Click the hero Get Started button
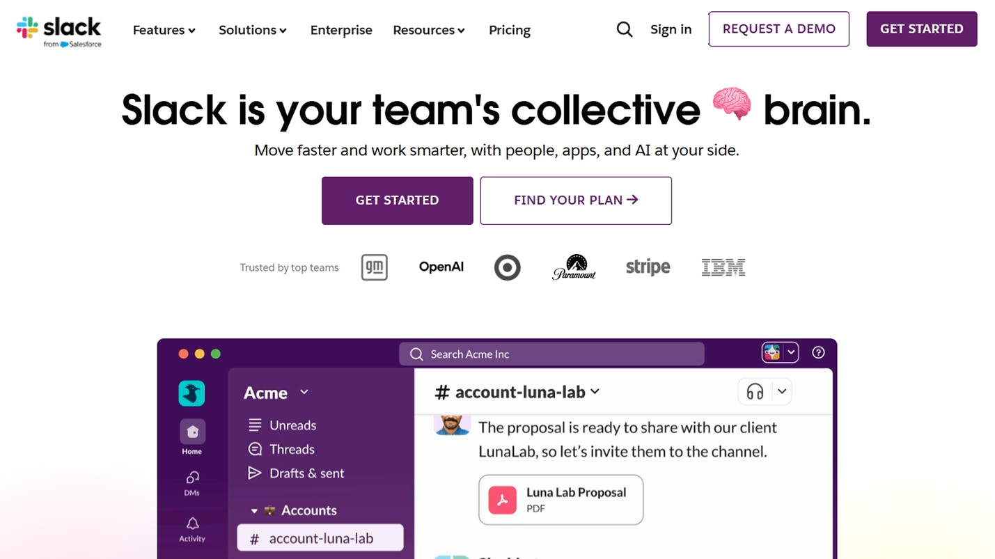Image resolution: width=995 pixels, height=559 pixels. click(398, 200)
